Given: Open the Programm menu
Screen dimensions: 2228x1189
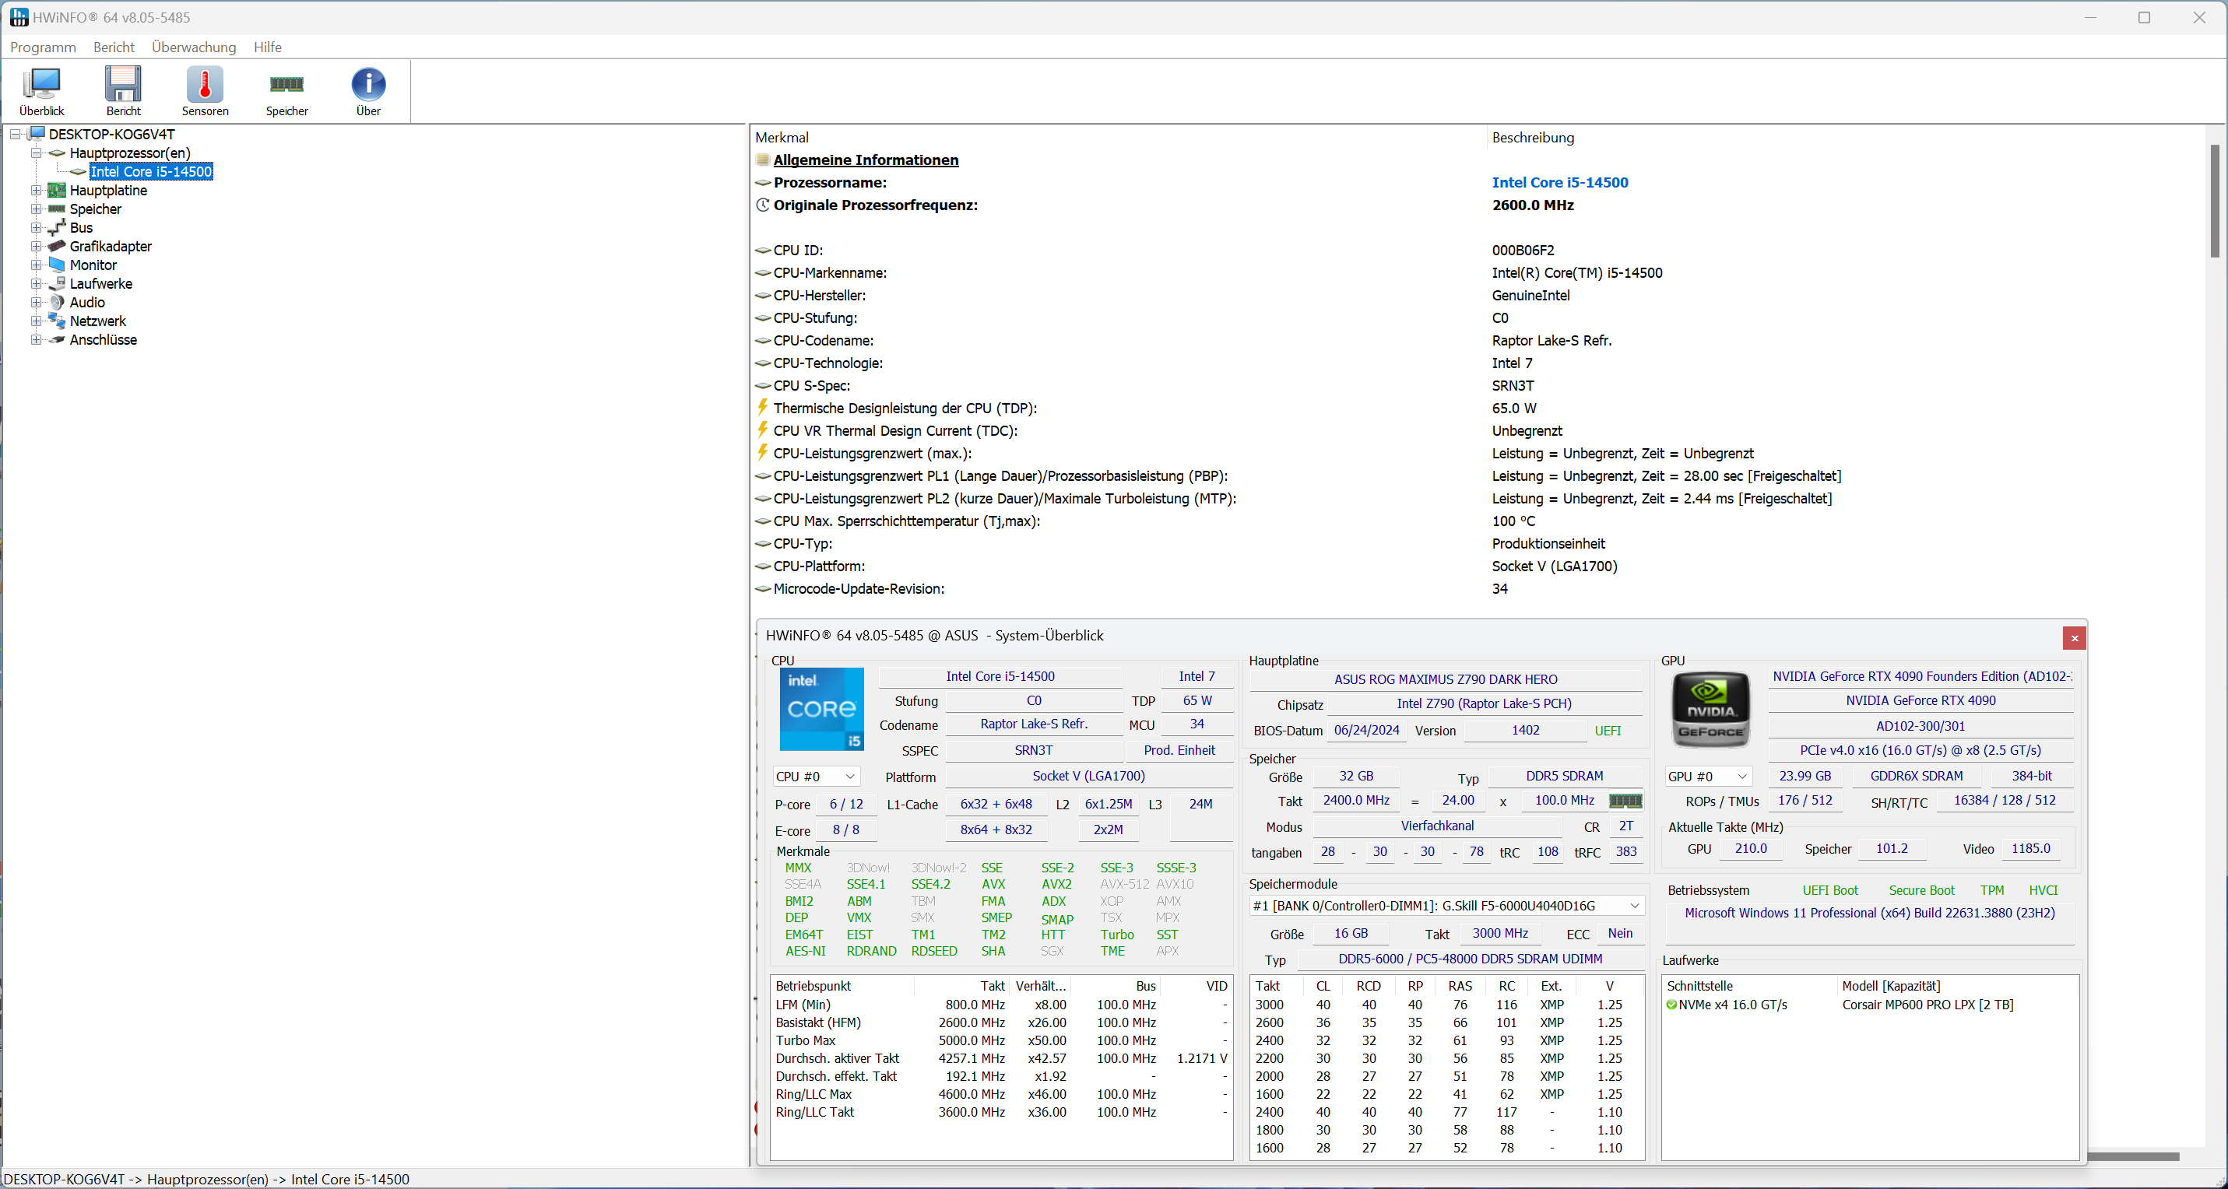Looking at the screenshot, I should [44, 47].
